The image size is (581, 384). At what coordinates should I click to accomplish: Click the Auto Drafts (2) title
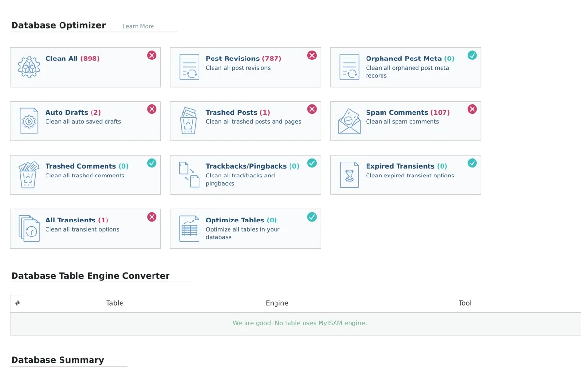(73, 112)
